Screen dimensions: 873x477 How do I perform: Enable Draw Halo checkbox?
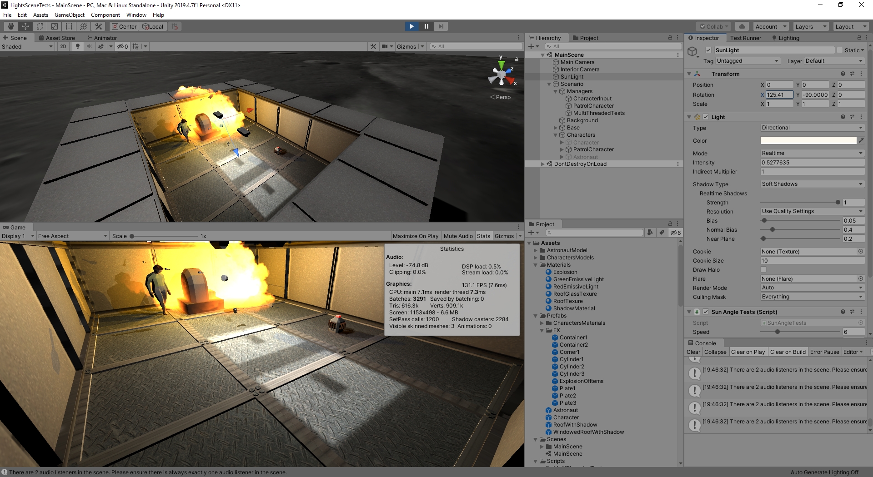(x=763, y=269)
